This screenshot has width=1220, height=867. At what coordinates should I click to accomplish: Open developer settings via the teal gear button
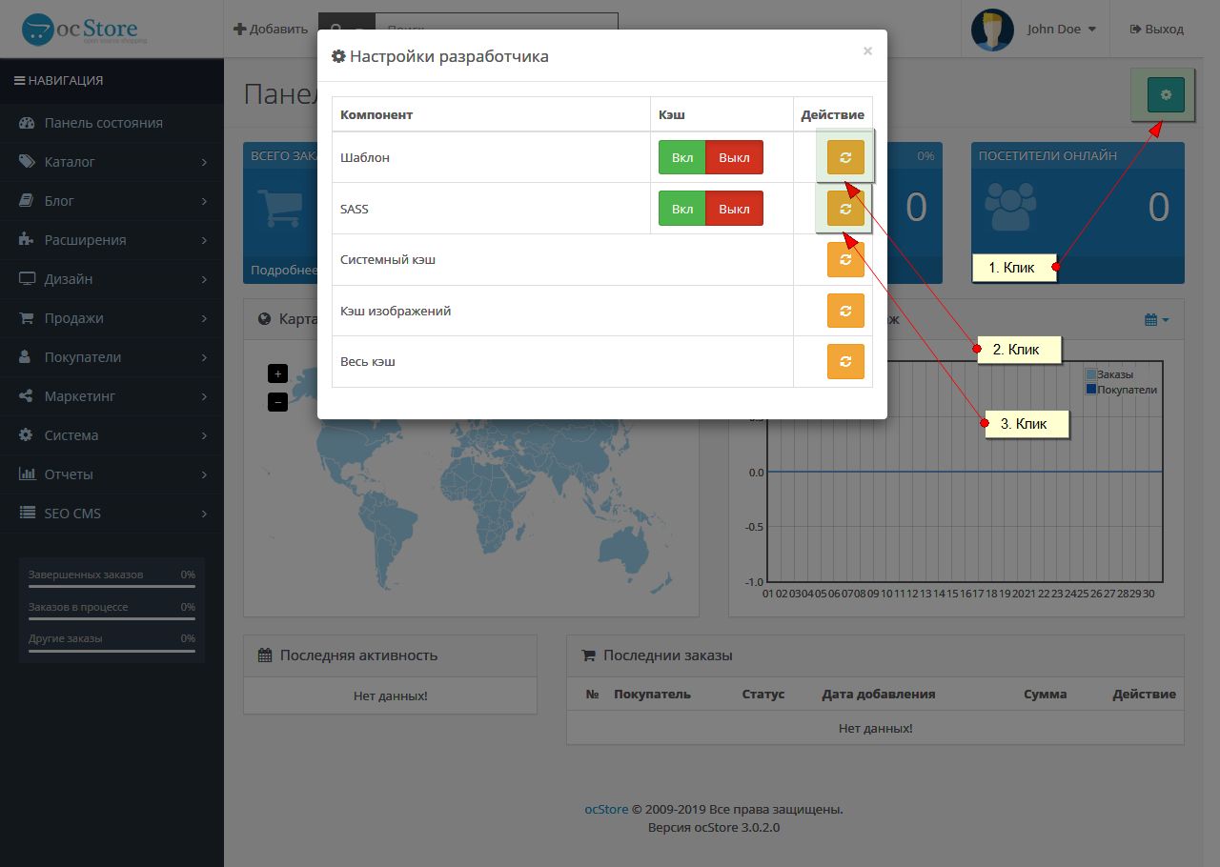pyautogui.click(x=1166, y=95)
